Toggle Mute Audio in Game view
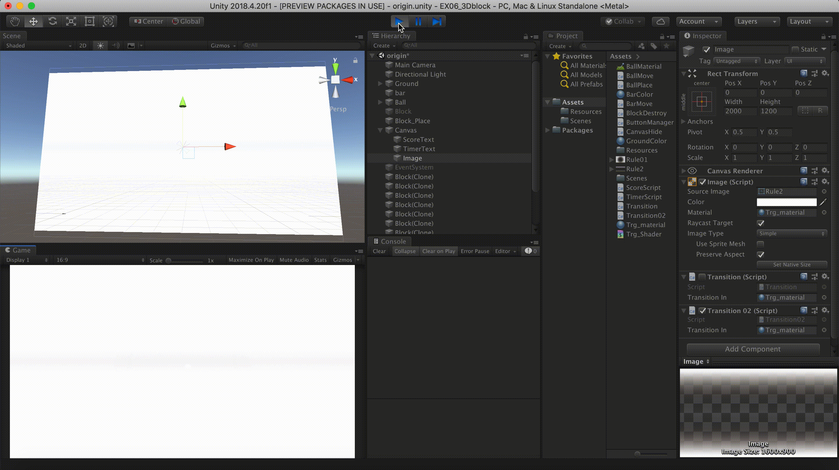Image resolution: width=839 pixels, height=470 pixels. (294, 260)
